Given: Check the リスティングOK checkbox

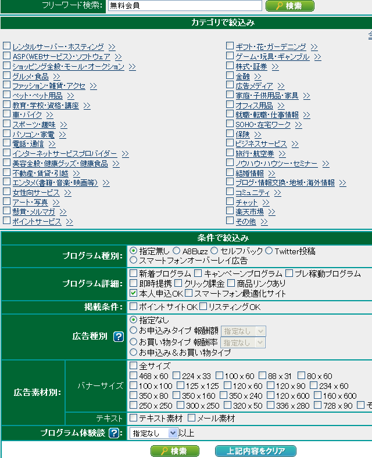Looking at the screenshot, I should (203, 306).
